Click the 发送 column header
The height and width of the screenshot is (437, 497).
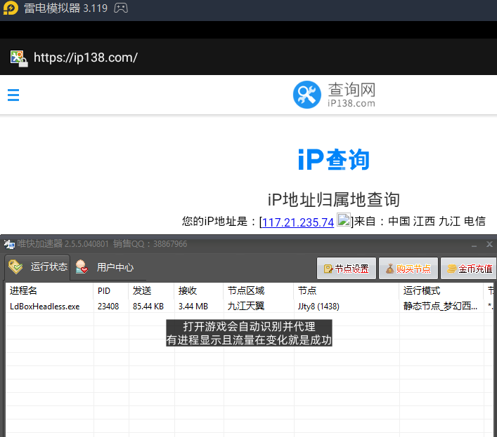pyautogui.click(x=151, y=290)
